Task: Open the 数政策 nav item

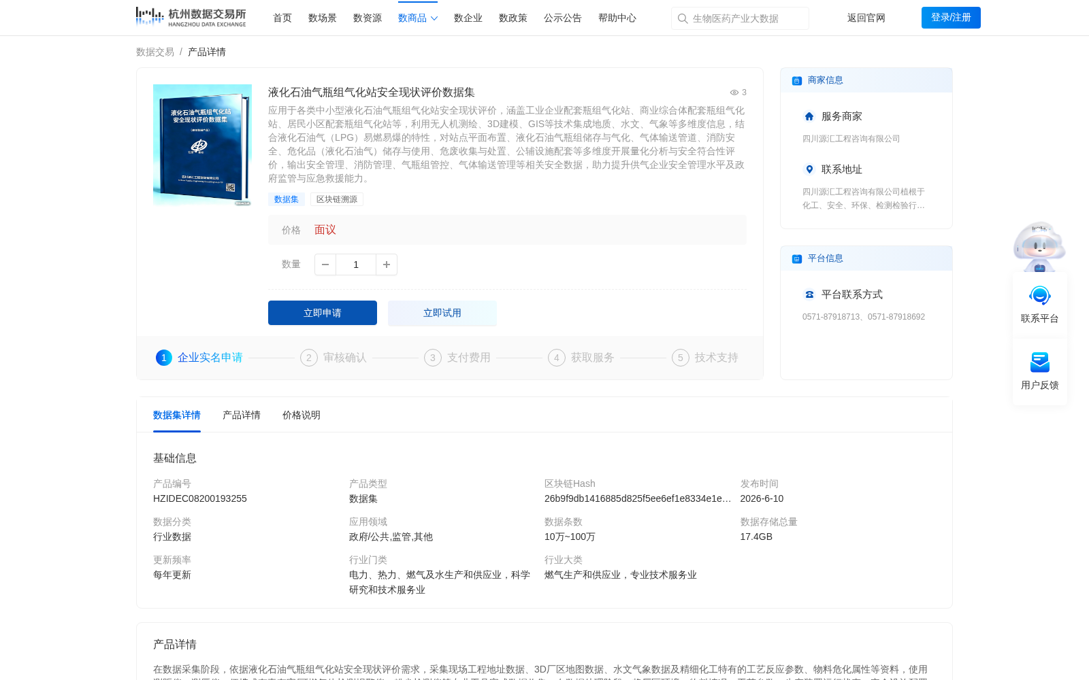Action: [513, 18]
